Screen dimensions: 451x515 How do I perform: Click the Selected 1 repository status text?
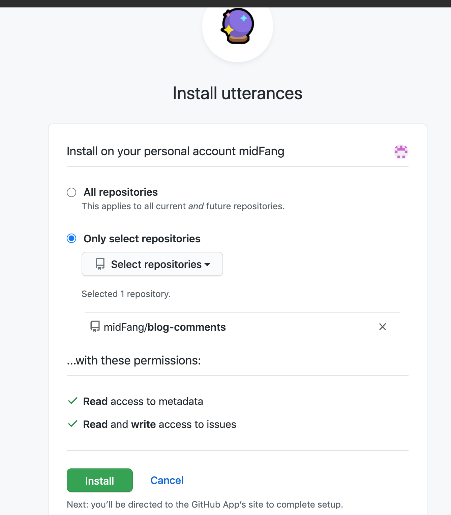(x=126, y=294)
